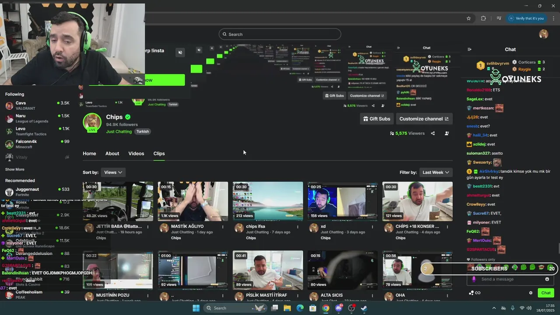Open Falconn4k channel in Following list
This screenshot has width=560, height=315.
37,144
